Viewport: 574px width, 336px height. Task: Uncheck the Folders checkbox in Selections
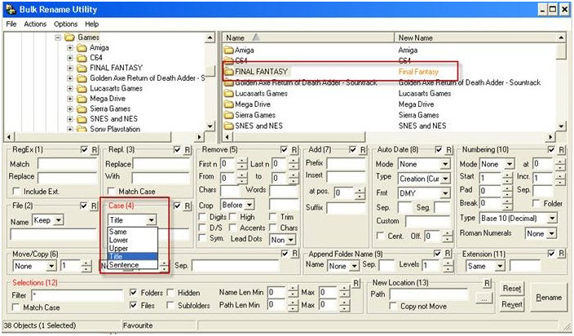coord(133,293)
